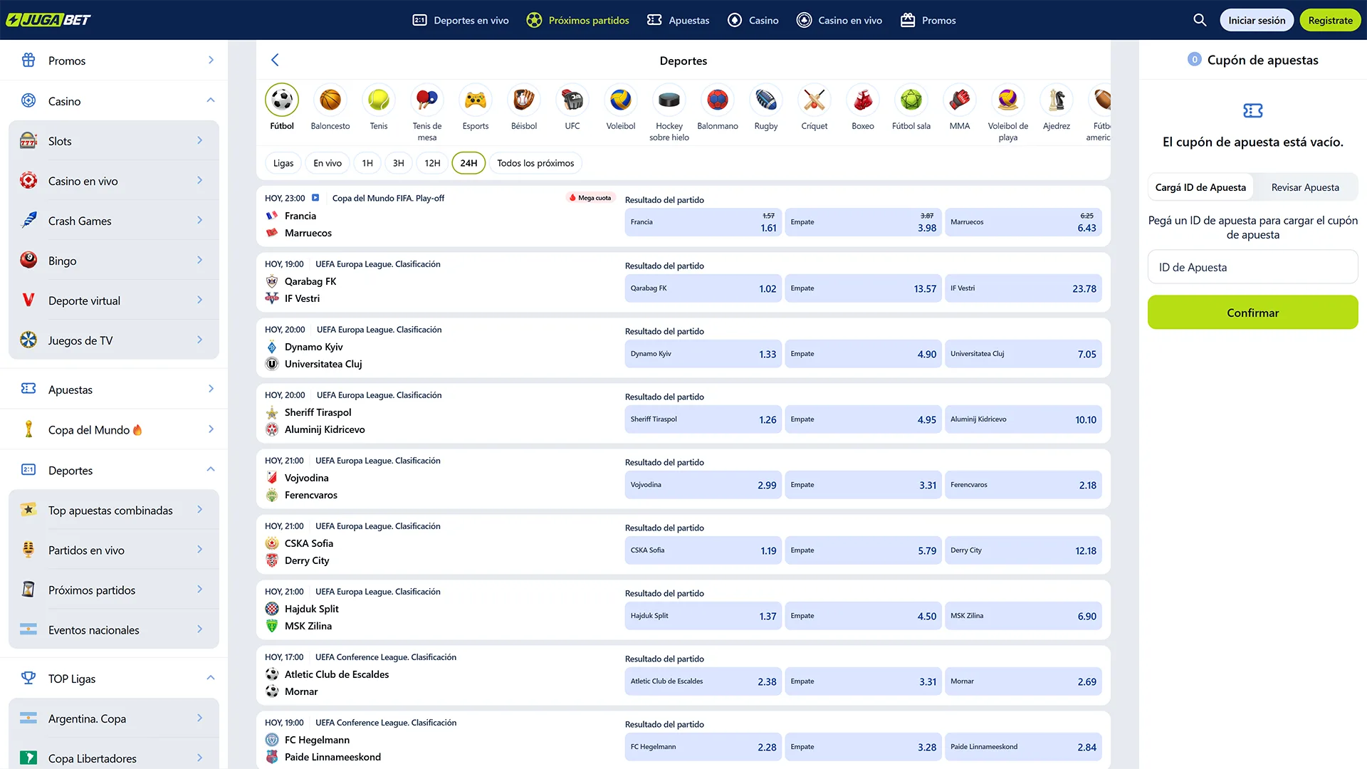Bet on Derry City at 12.18
Screen dimensions: 1367x769
coord(1023,550)
